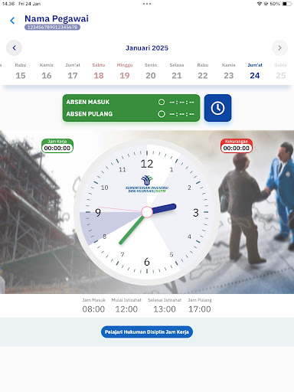Screen dimensions: 294x392
Task: Select Jum'at 24 highlighted date
Action: 255,71
